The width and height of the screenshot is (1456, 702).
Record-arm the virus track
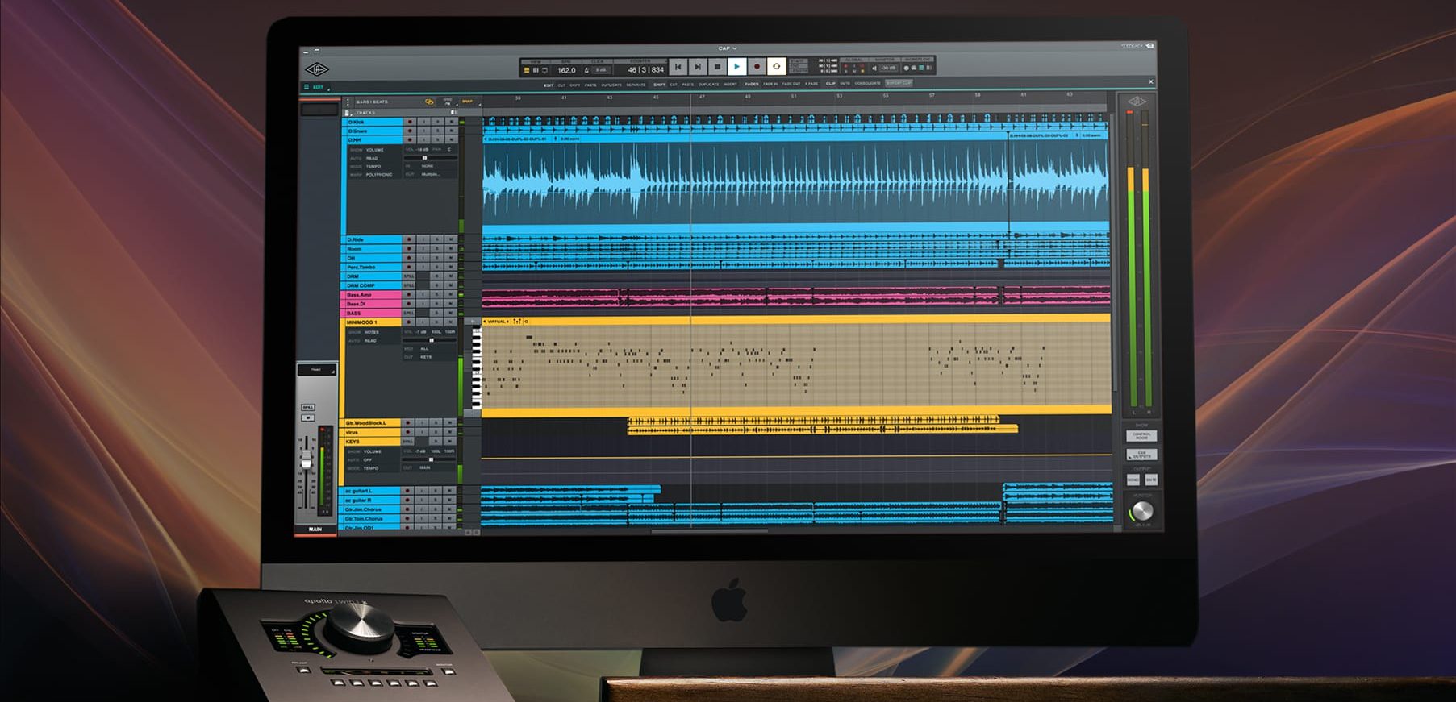(408, 432)
